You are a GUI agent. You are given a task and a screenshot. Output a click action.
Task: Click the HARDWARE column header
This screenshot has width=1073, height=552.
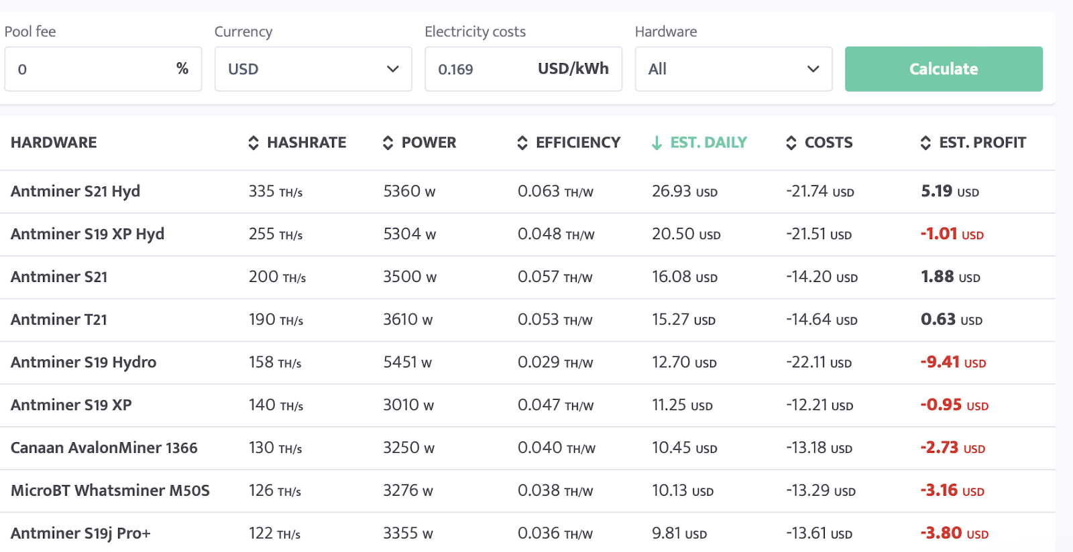[x=54, y=143]
